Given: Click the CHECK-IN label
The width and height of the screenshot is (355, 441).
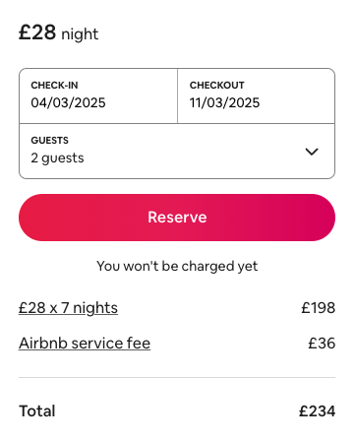Looking at the screenshot, I should click(x=54, y=86).
